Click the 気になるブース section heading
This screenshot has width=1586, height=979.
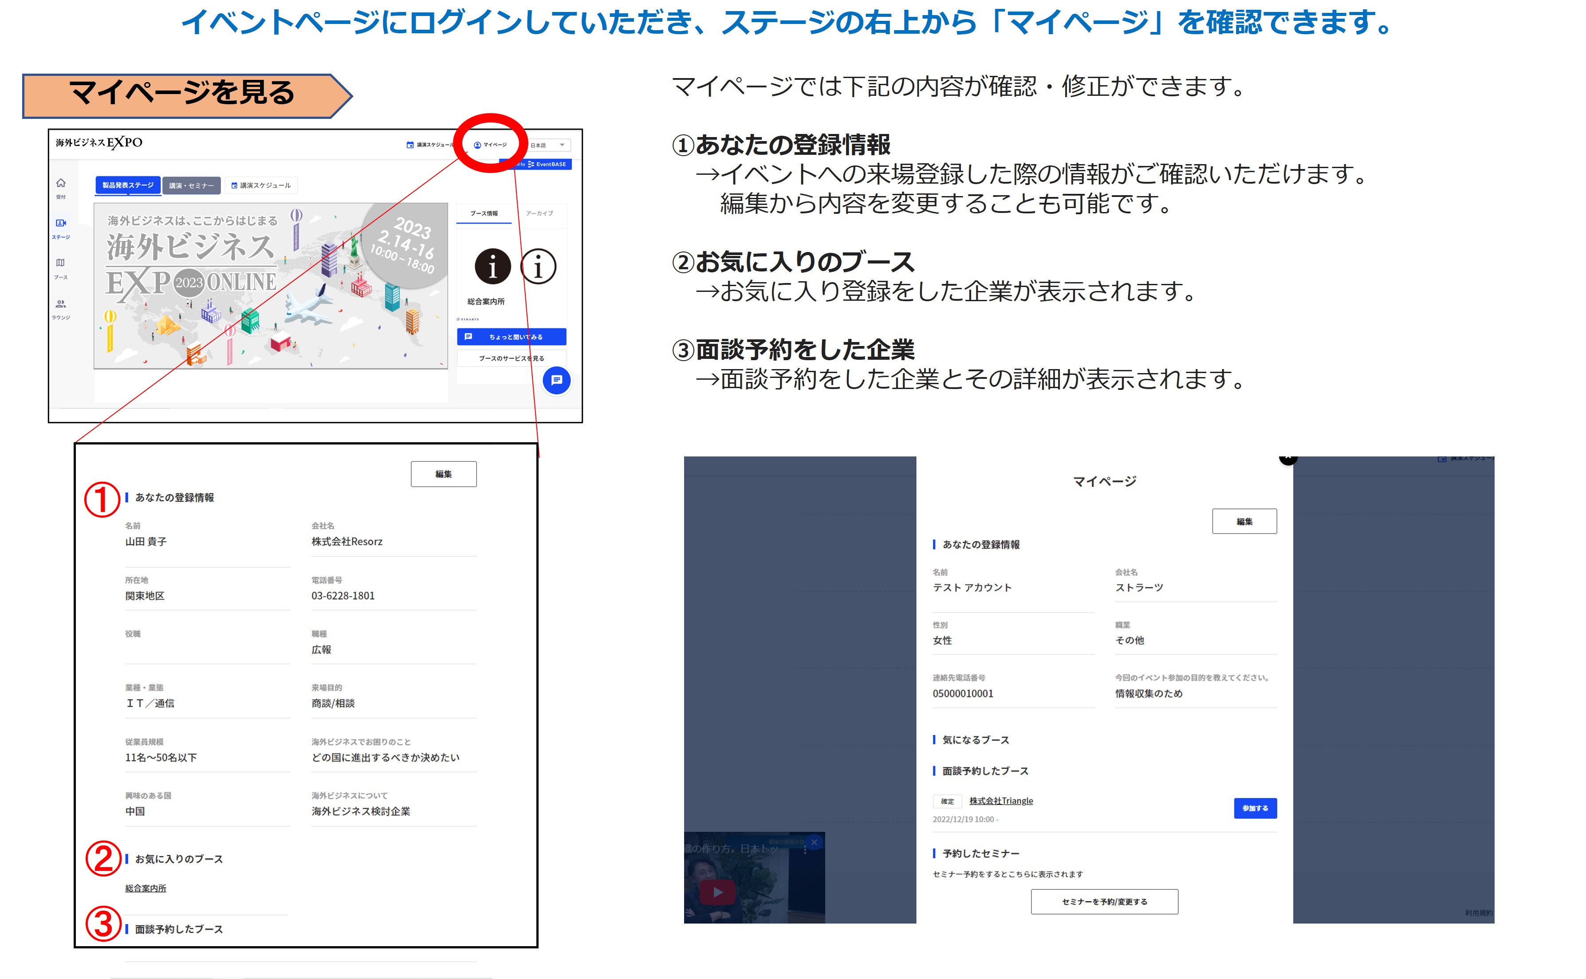[976, 739]
